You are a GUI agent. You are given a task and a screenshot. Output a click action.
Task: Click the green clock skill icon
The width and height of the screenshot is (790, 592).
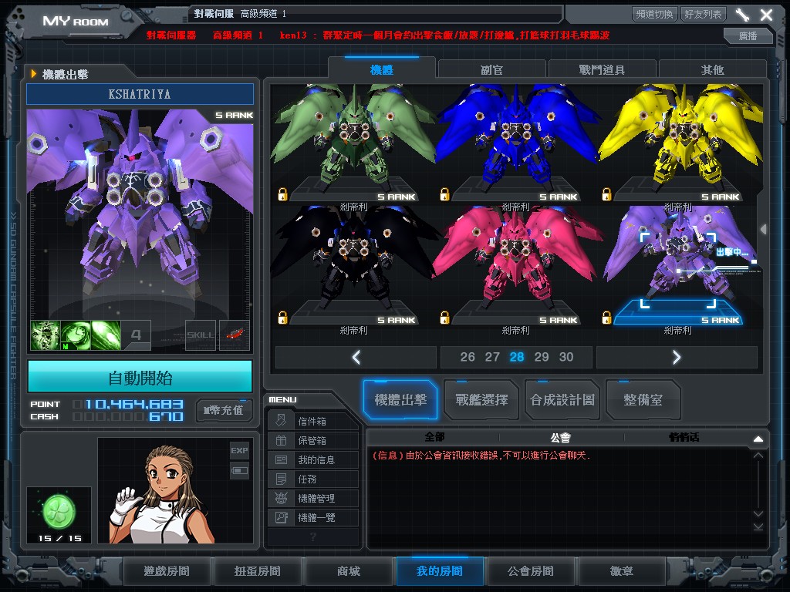(x=76, y=335)
